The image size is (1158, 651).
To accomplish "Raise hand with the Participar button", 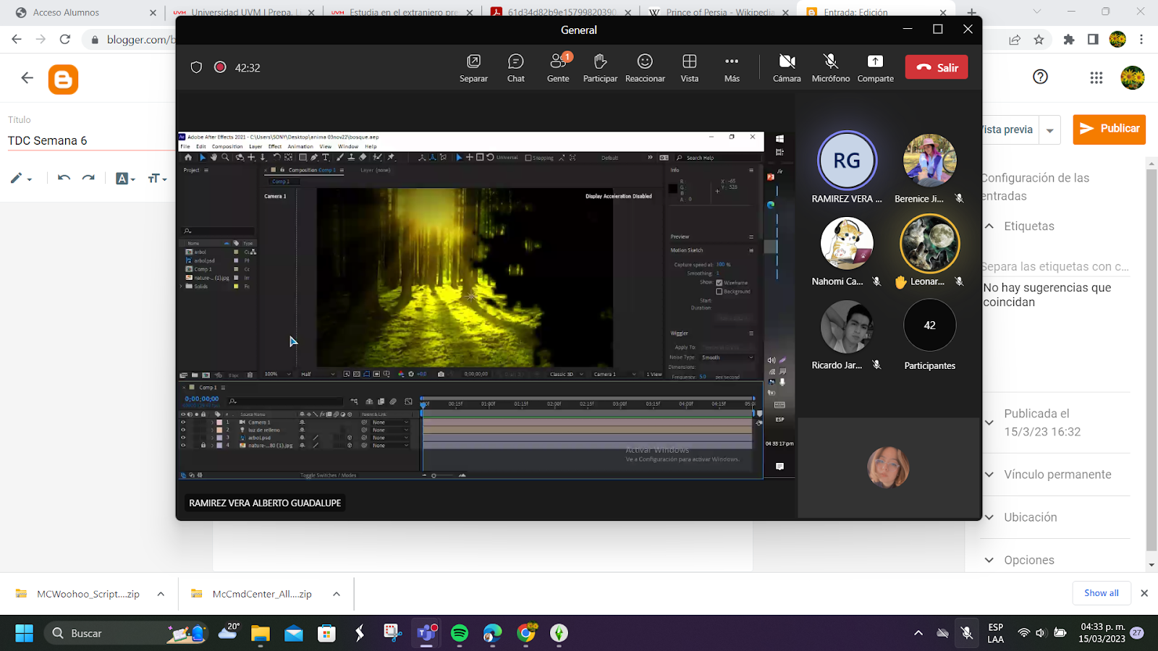I will [x=600, y=68].
